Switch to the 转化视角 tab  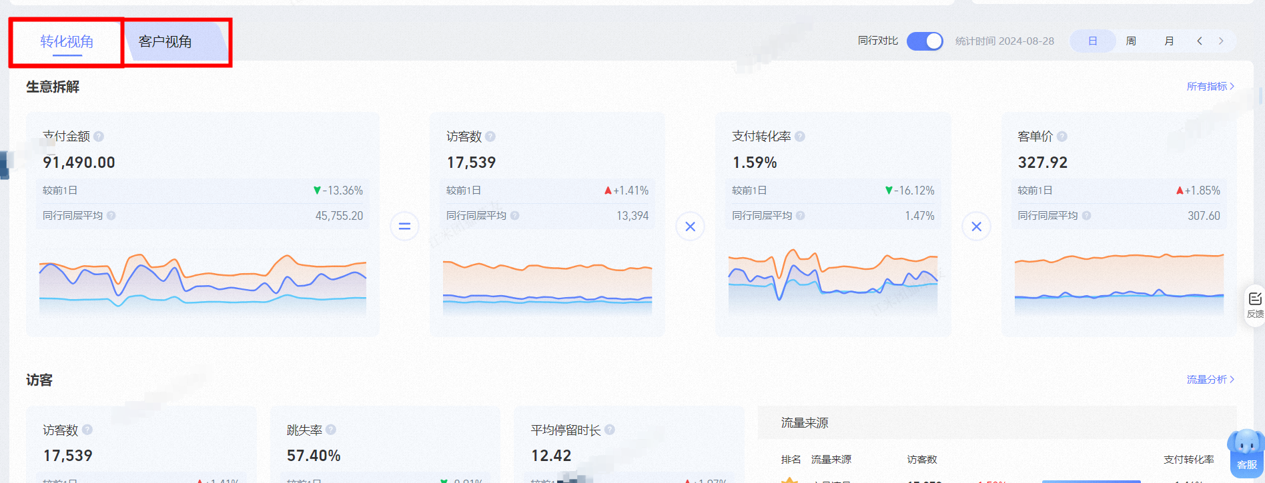pos(67,42)
